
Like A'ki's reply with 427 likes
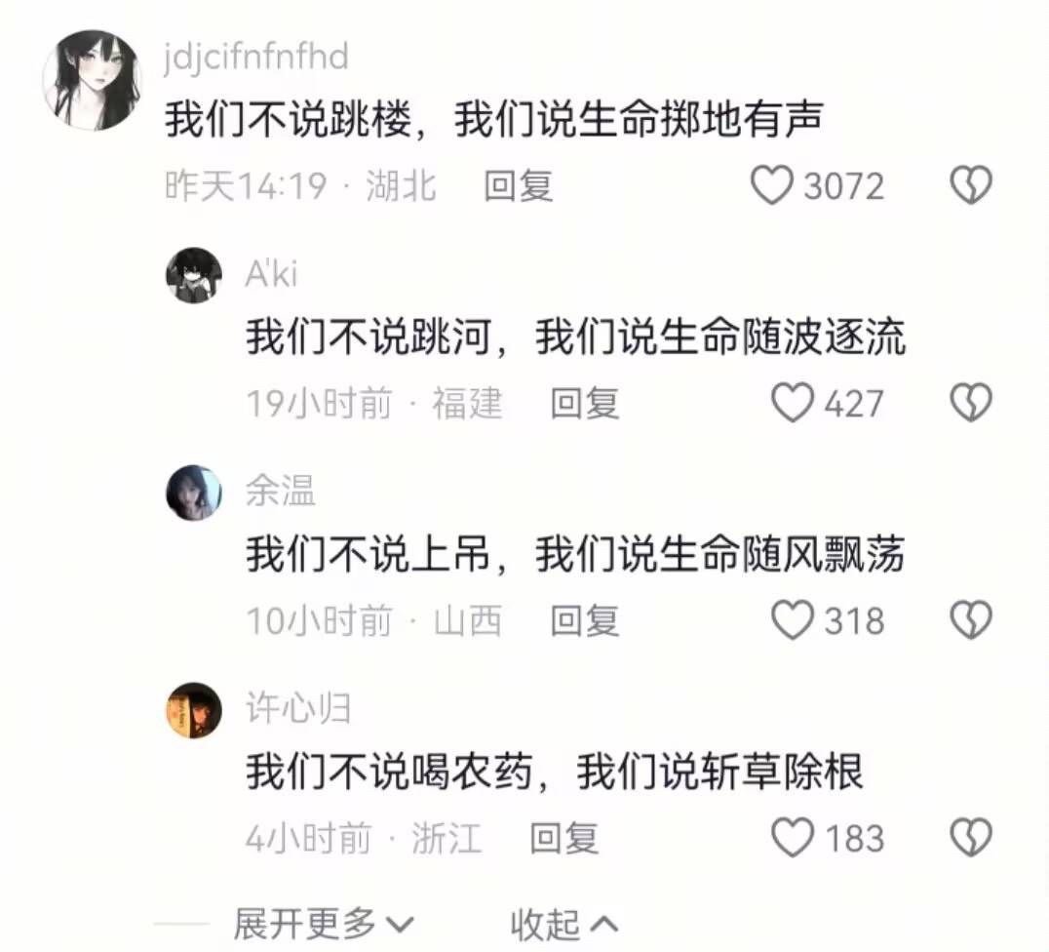[x=793, y=403]
